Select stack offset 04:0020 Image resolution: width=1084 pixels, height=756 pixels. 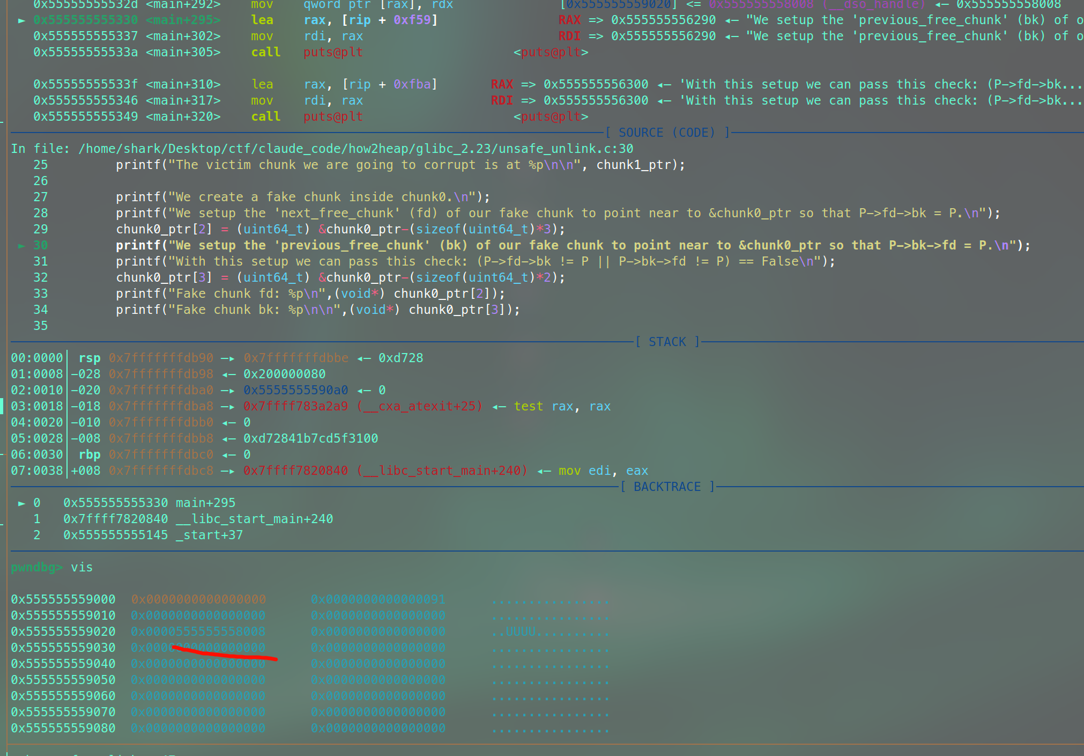coord(37,422)
